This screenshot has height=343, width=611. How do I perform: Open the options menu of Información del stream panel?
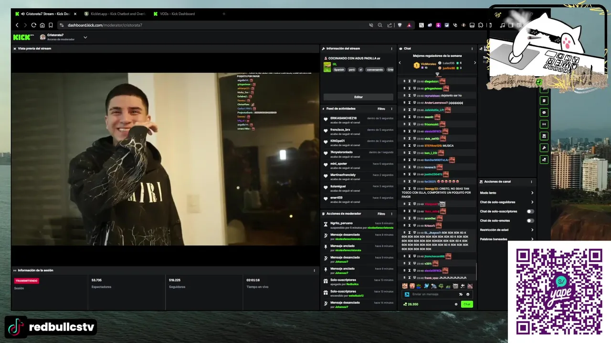pyautogui.click(x=392, y=49)
